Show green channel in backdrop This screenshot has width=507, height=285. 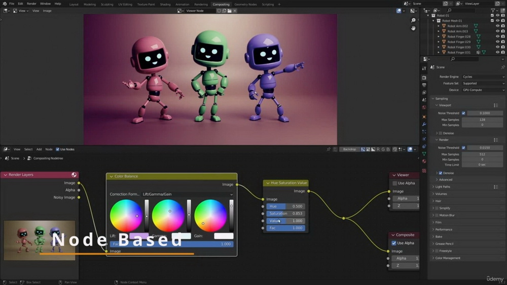(x=383, y=149)
